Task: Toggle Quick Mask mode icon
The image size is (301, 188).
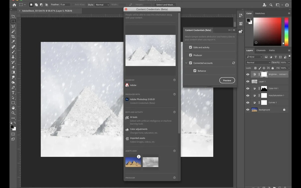Action: pyautogui.click(x=13, y=134)
